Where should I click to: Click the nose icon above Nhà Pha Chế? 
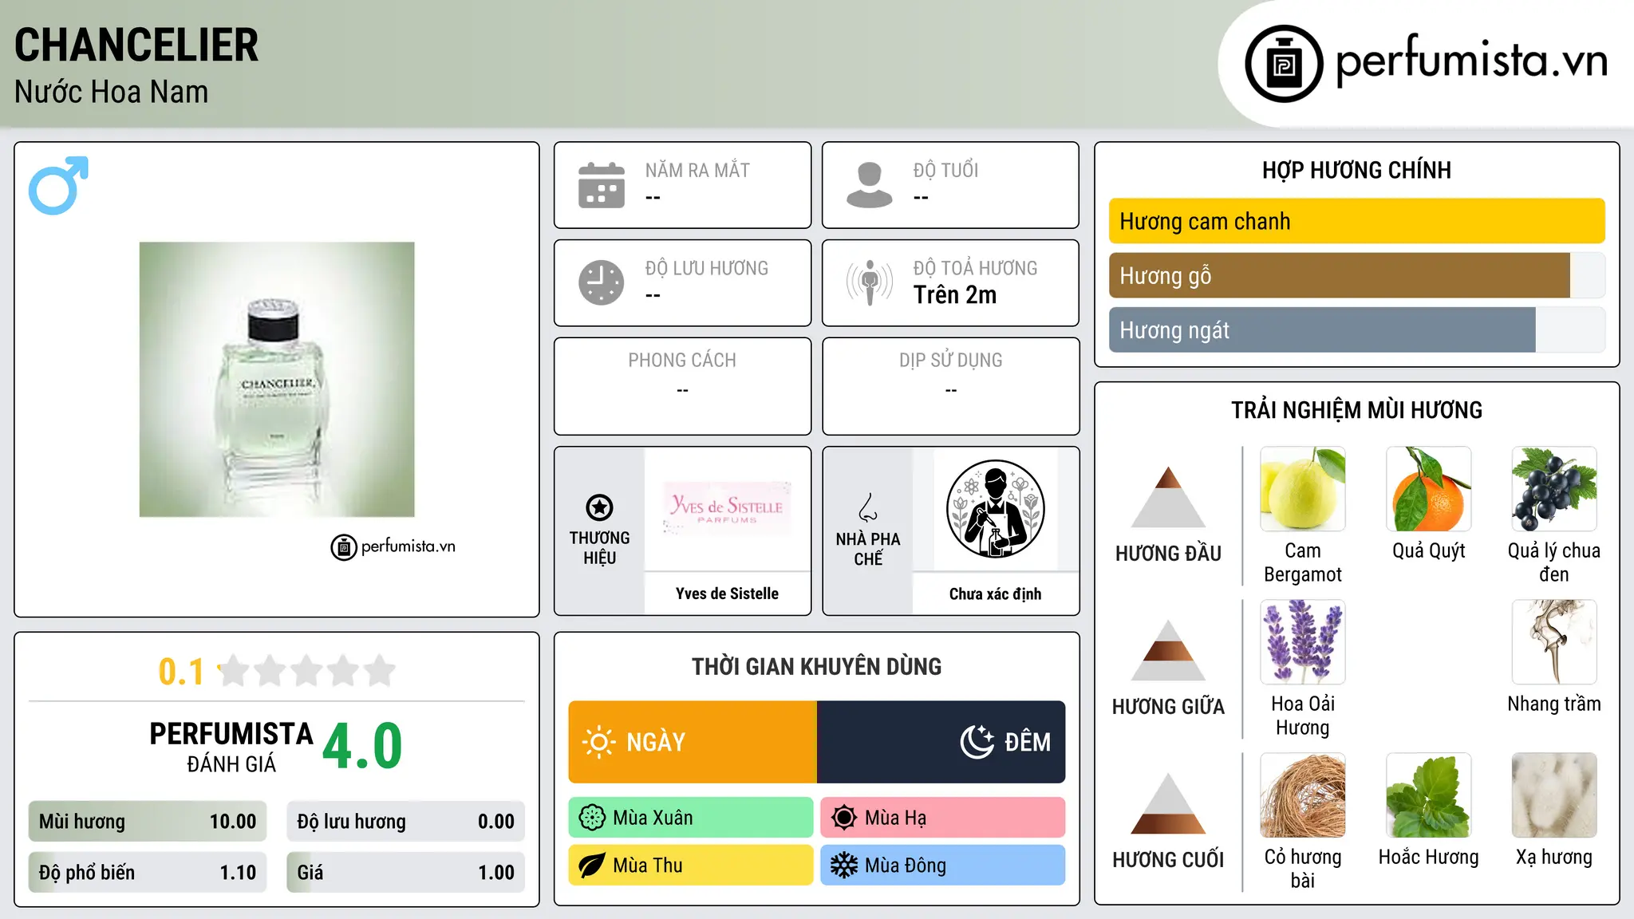(x=868, y=507)
